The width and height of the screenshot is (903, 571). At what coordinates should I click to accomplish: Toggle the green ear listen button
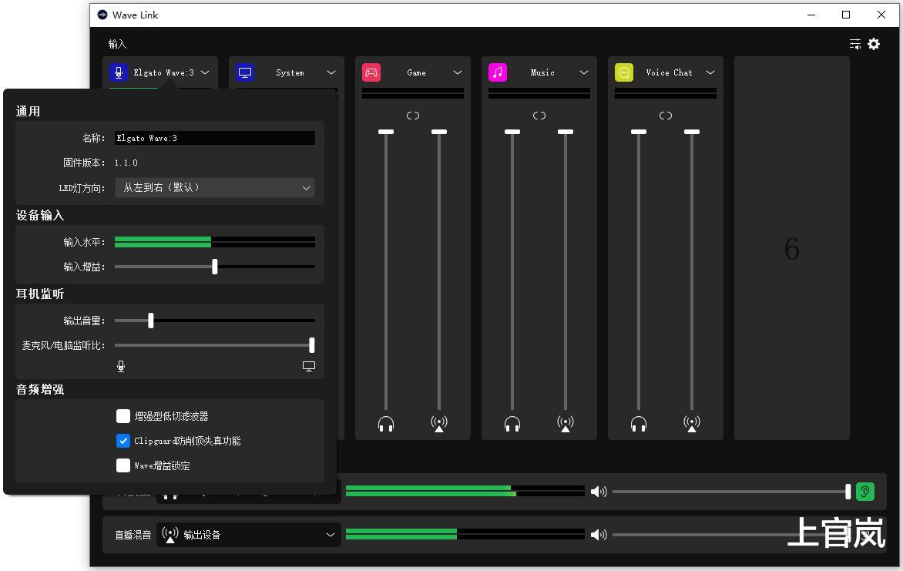pos(865,492)
